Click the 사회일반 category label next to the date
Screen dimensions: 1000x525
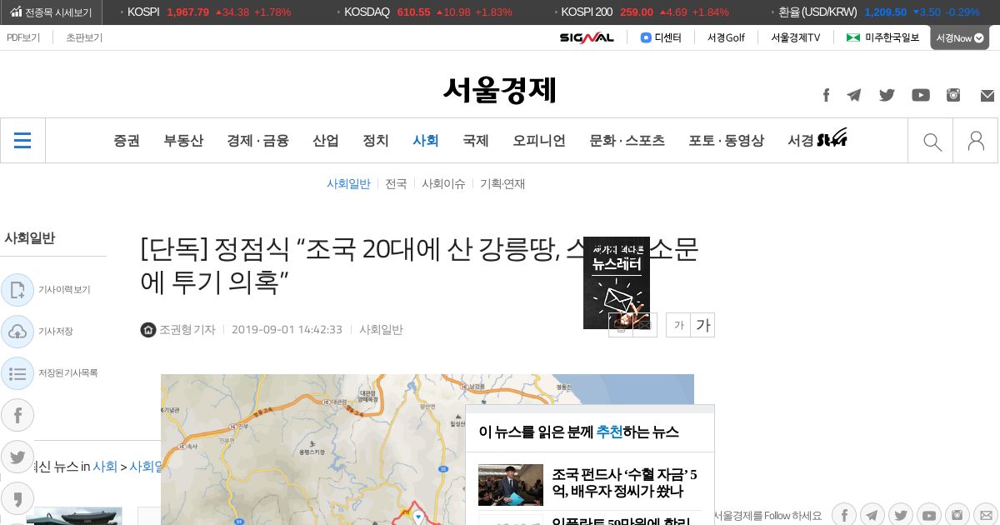[381, 329]
